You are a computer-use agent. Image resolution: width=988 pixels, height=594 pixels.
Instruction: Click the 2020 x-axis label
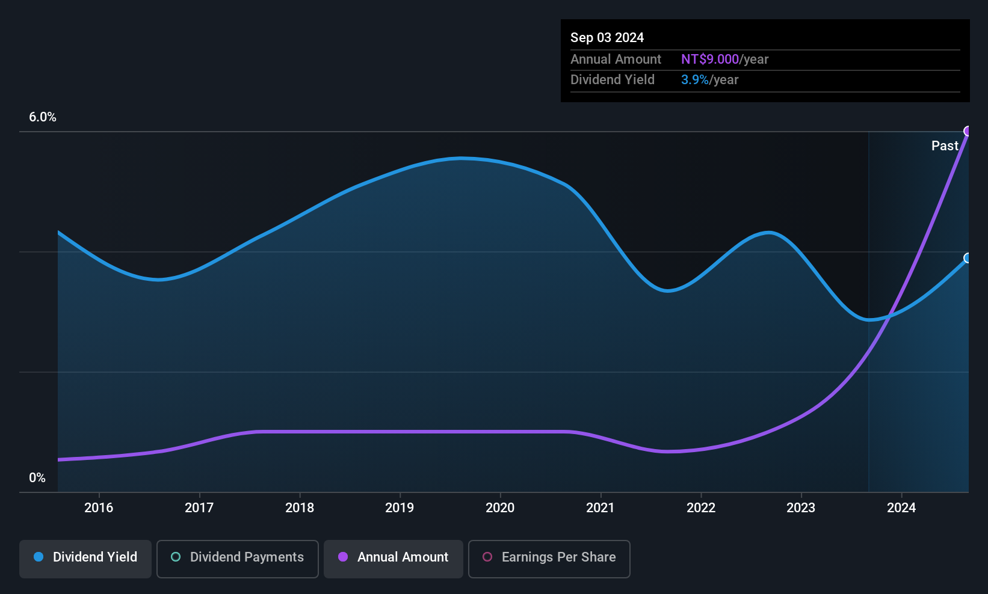[x=500, y=508]
